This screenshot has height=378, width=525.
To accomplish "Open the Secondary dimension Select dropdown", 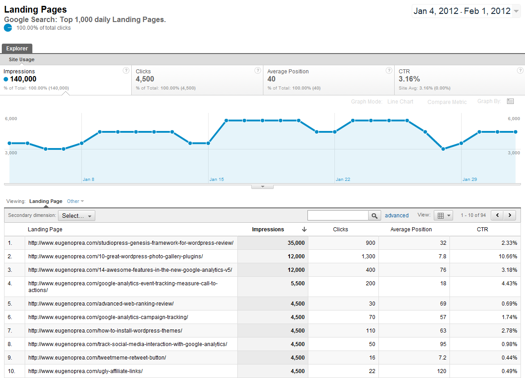I will point(76,216).
